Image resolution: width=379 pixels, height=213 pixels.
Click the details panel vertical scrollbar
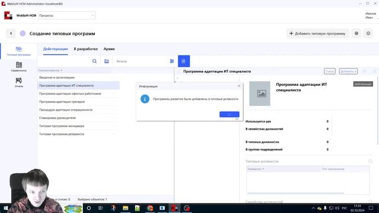pyautogui.click(x=378, y=110)
